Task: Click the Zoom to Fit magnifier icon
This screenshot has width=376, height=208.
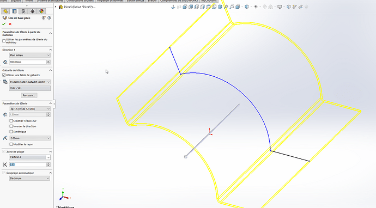Action: (x=226, y=7)
